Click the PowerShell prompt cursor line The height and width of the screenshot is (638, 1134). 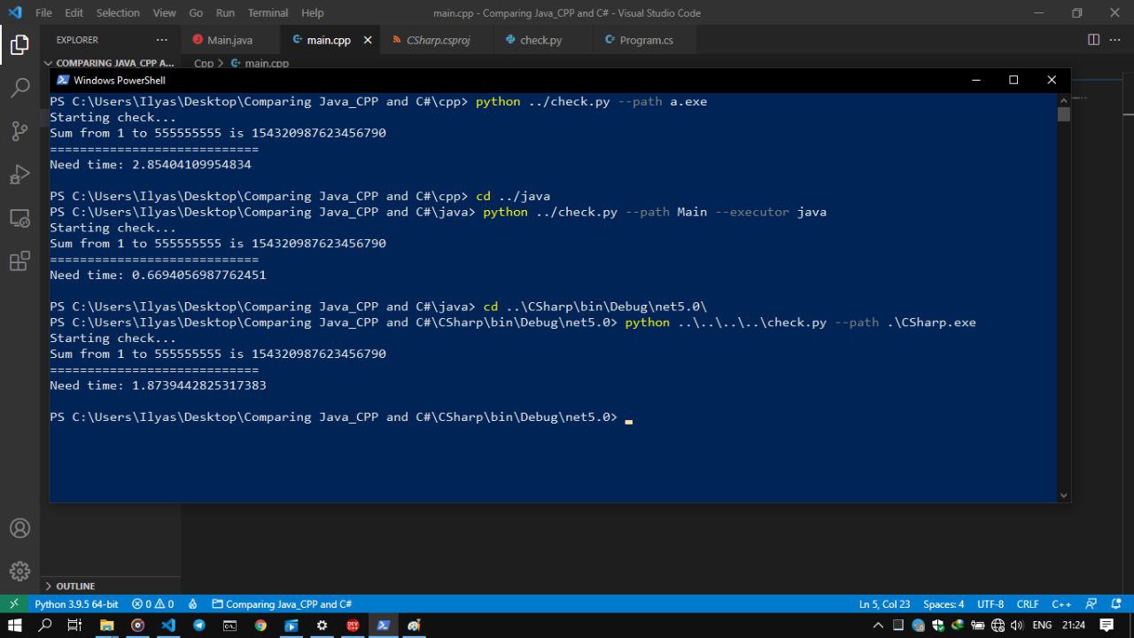pyautogui.click(x=341, y=417)
